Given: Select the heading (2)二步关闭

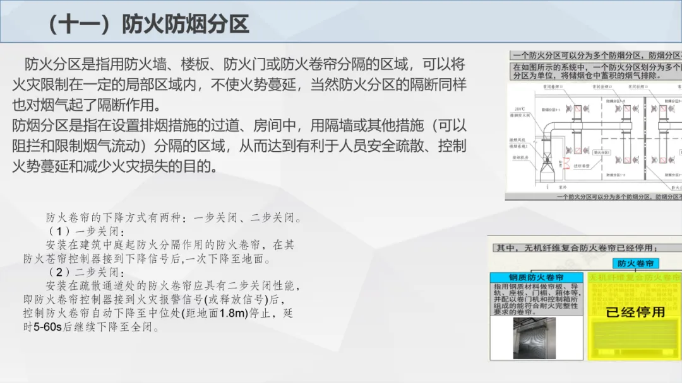Looking at the screenshot, I should [x=86, y=272].
